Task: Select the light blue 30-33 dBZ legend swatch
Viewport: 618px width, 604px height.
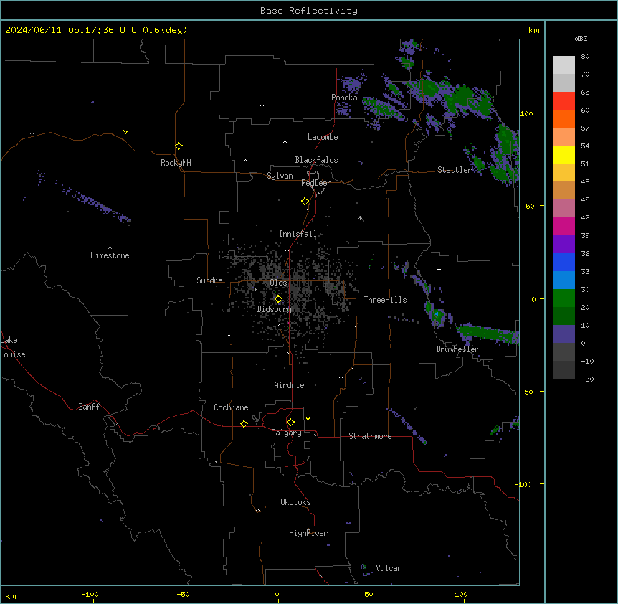Action: click(x=564, y=280)
